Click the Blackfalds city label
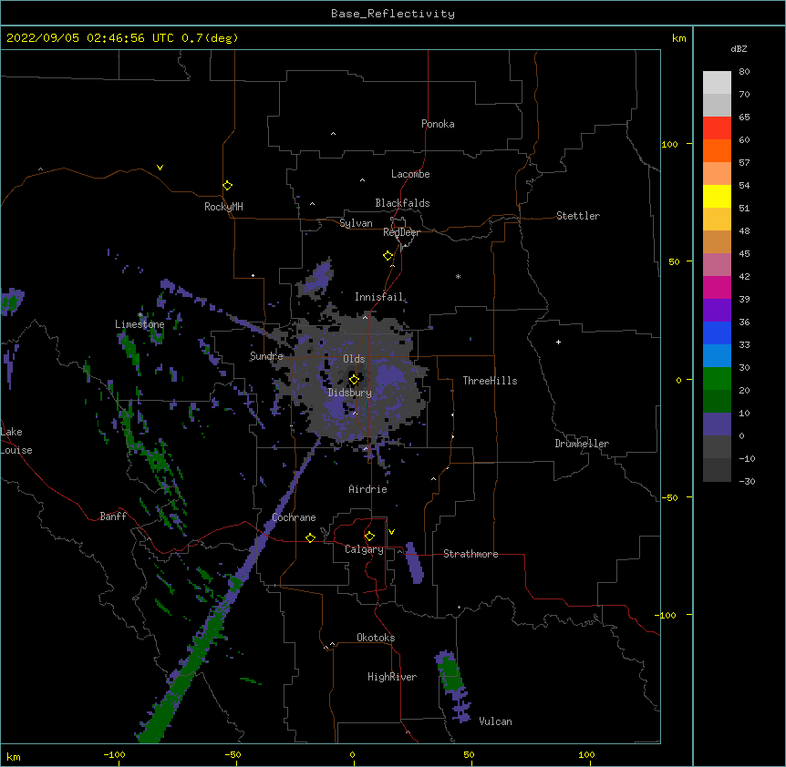This screenshot has height=767, width=786. point(402,203)
